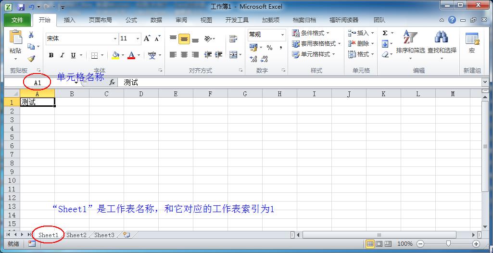
Task: Open 条件格式 conditional formatting menu
Action: (311, 33)
